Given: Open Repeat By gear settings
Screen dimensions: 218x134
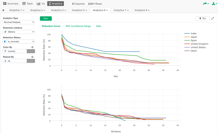Looking at the screenshot, I should (32, 57).
